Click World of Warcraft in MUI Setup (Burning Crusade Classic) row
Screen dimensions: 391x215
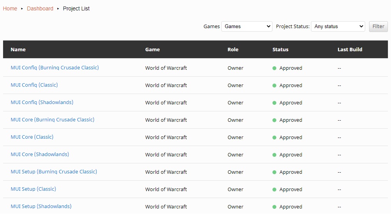pos(166,172)
